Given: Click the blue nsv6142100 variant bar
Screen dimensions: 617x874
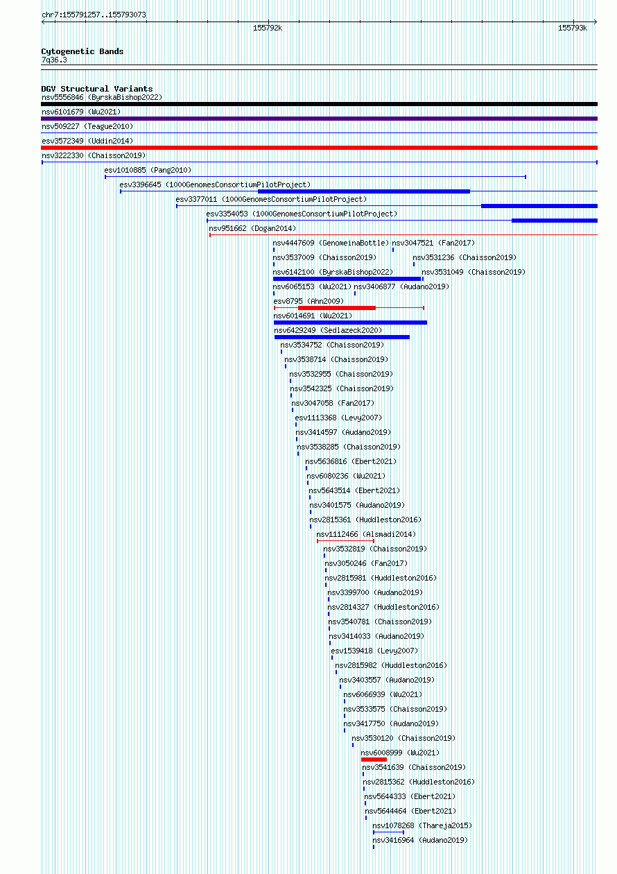Looking at the screenshot, I should [x=347, y=279].
